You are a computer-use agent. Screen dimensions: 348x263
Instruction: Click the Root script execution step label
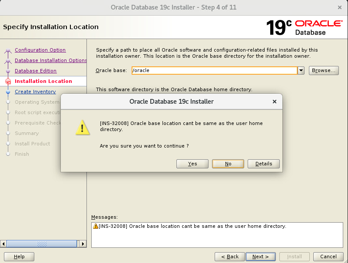click(37, 112)
